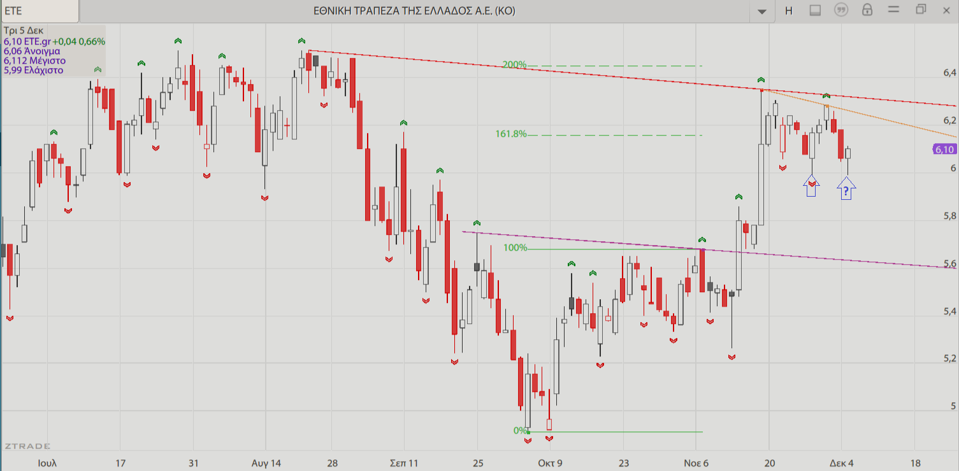Click the ETE symbol input field
Image resolution: width=959 pixels, height=471 pixels.
(40, 11)
